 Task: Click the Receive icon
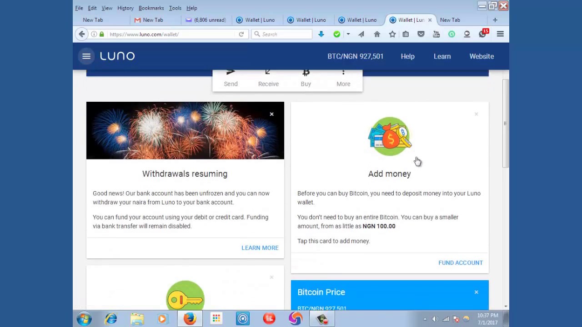click(268, 72)
